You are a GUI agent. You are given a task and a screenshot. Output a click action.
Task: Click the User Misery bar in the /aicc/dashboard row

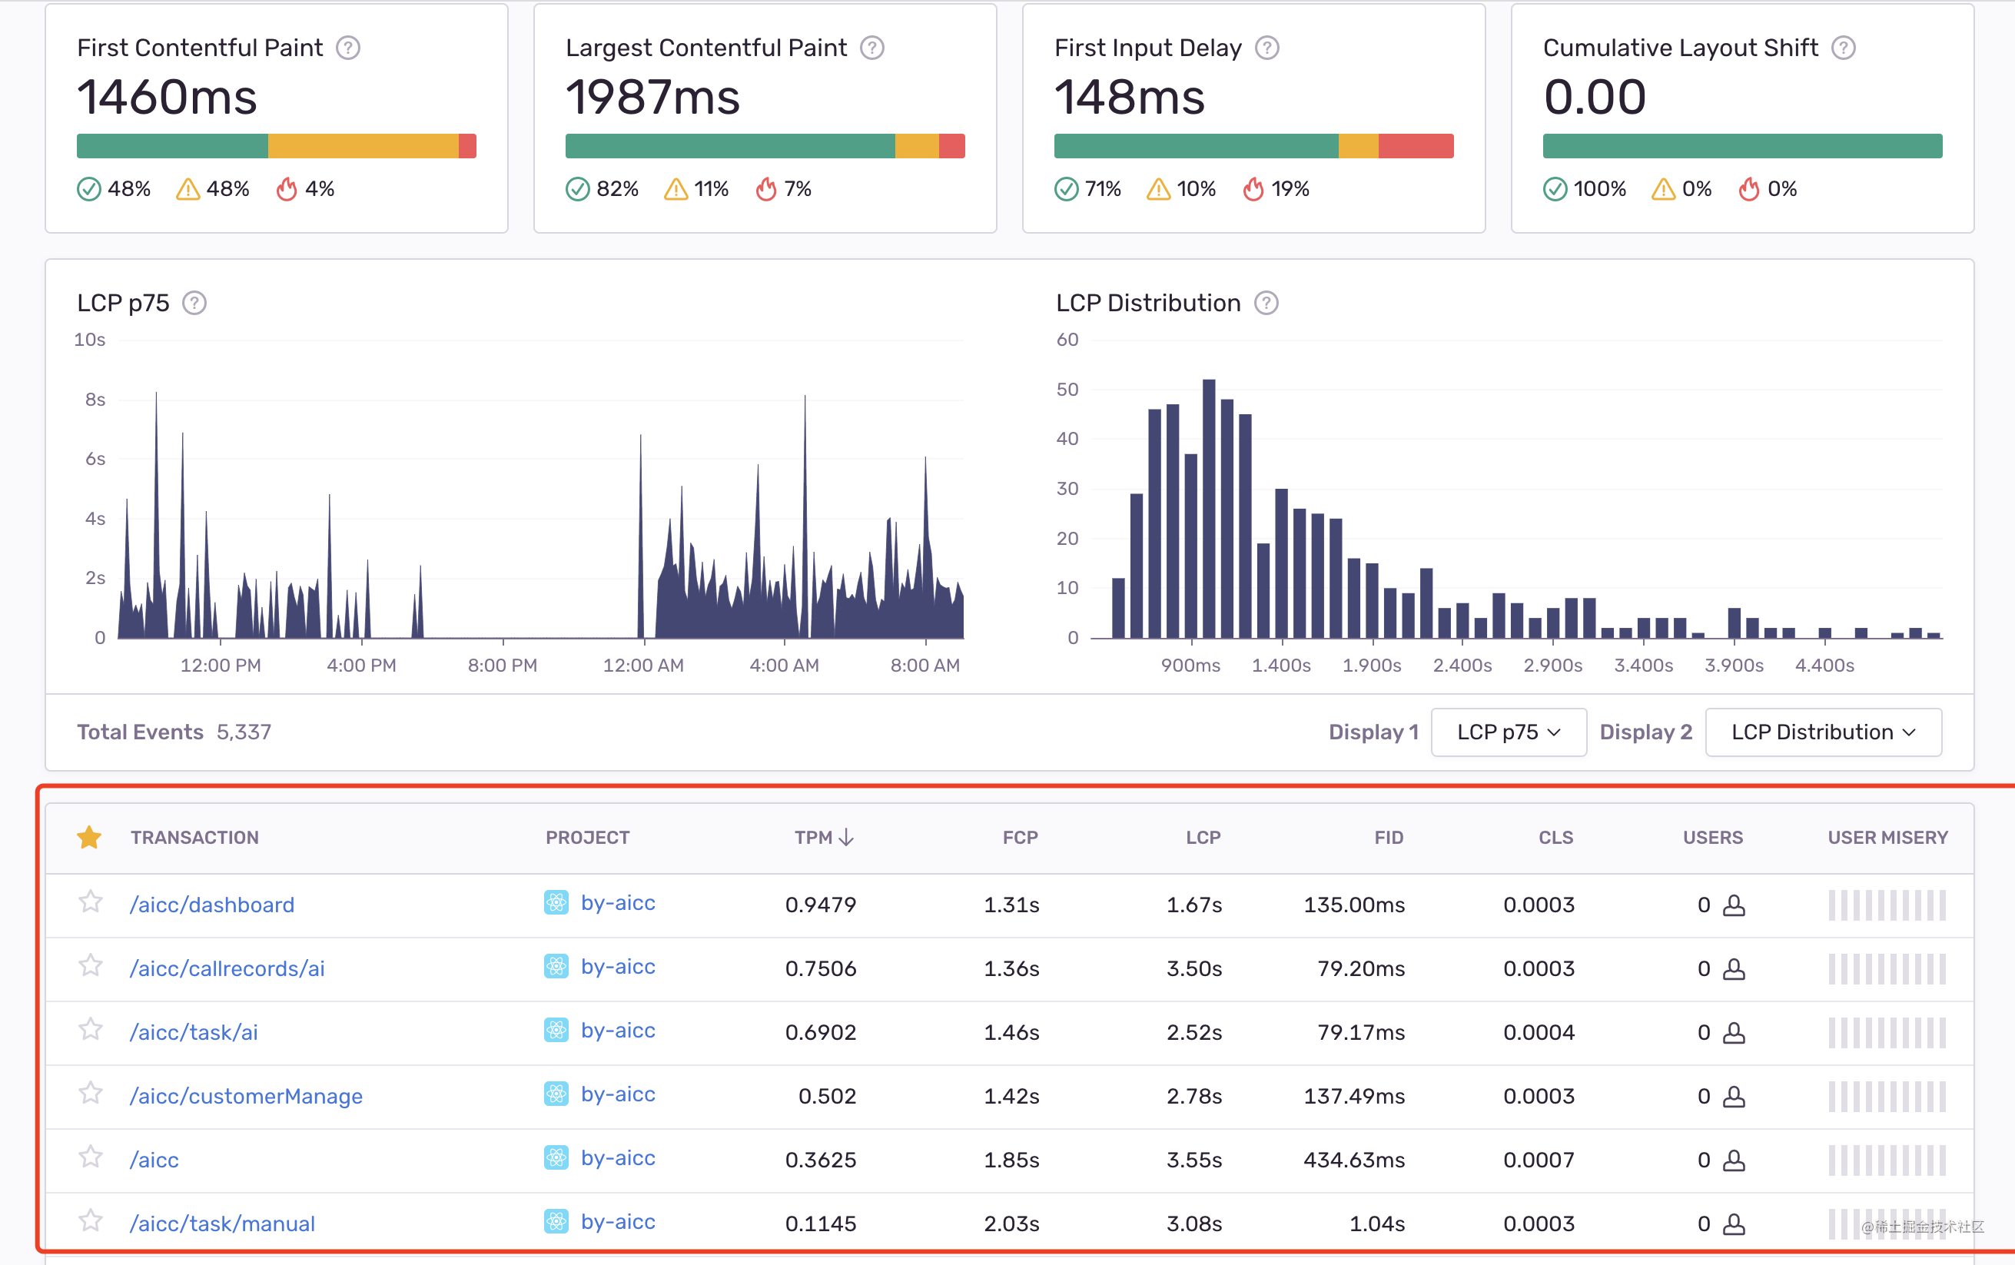click(1887, 905)
